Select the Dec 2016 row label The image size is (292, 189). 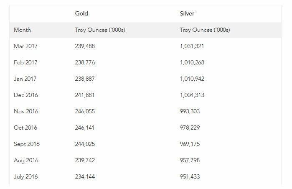click(26, 95)
